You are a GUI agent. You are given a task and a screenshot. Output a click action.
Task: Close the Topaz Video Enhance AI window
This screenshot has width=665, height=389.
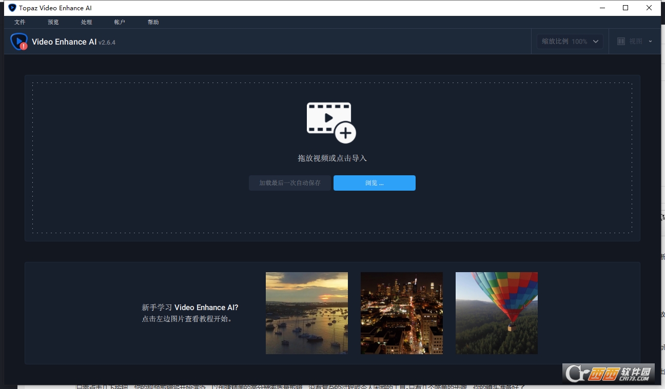[649, 8]
